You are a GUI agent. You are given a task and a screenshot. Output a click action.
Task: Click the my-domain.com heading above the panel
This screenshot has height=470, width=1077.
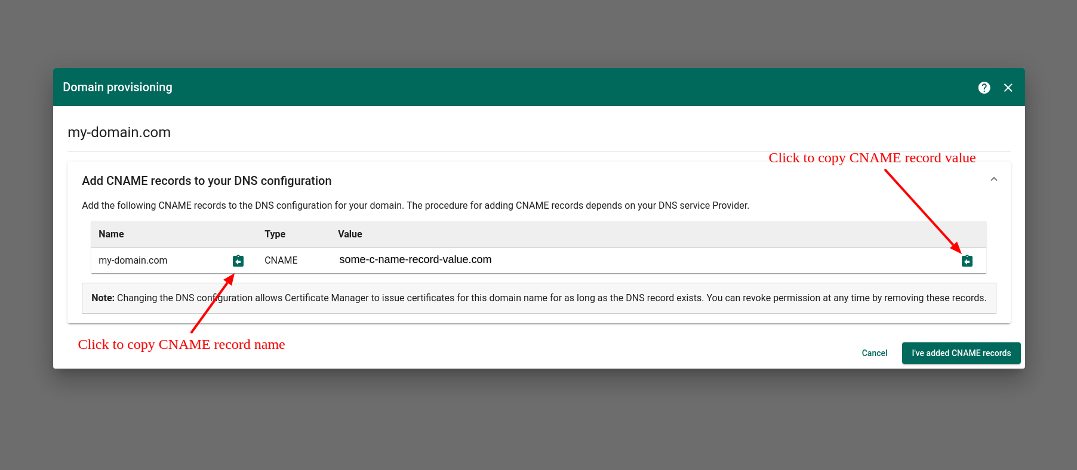pyautogui.click(x=119, y=132)
